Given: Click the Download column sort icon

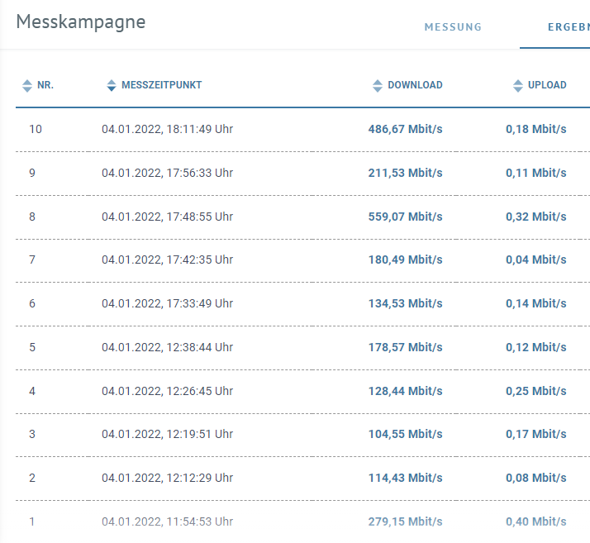Looking at the screenshot, I should click(x=378, y=85).
